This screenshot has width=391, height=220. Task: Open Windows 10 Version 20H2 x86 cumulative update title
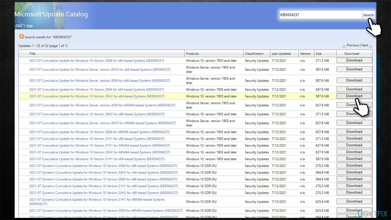tap(97, 114)
